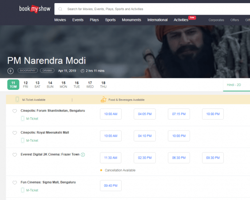Book the 04:10 PM showtime
The image size is (250, 200).
145,136
